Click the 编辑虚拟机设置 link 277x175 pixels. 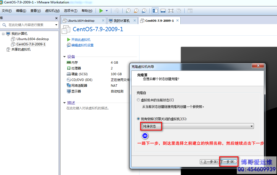pyautogui.click(x=82, y=45)
